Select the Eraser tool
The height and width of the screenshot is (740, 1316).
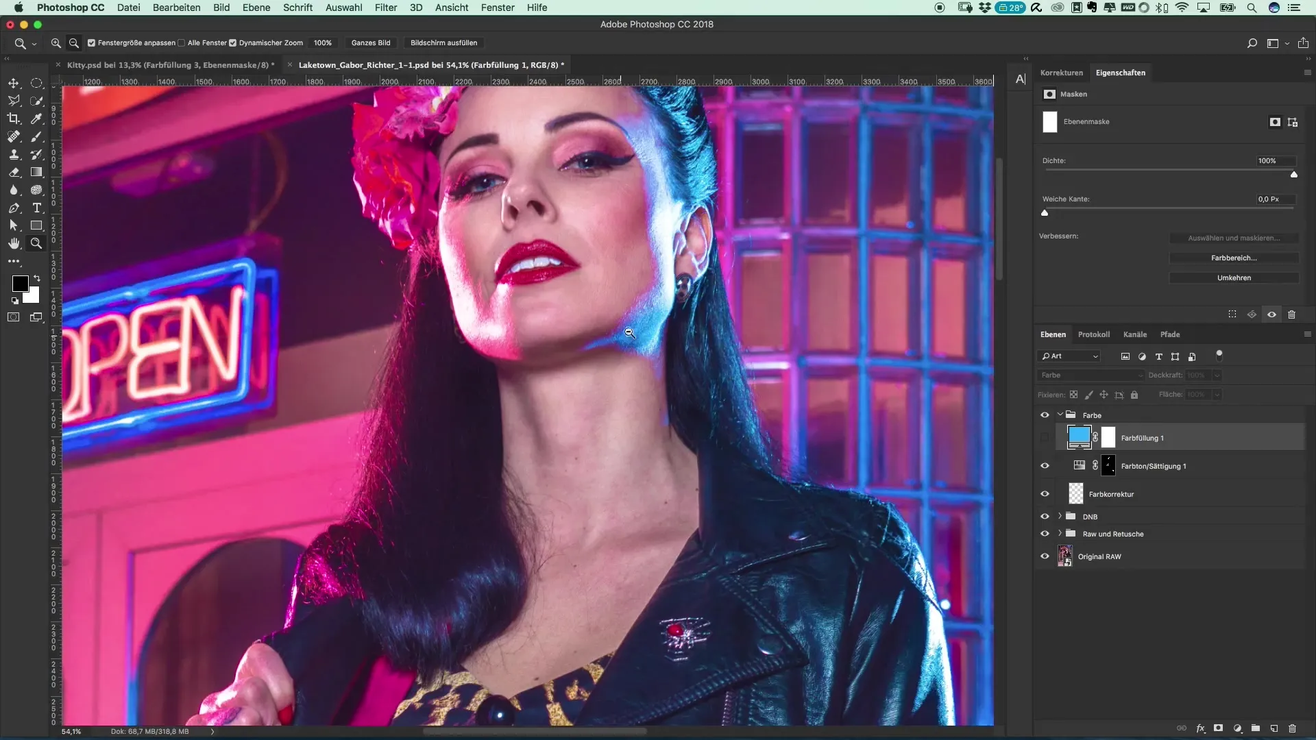pyautogui.click(x=14, y=172)
